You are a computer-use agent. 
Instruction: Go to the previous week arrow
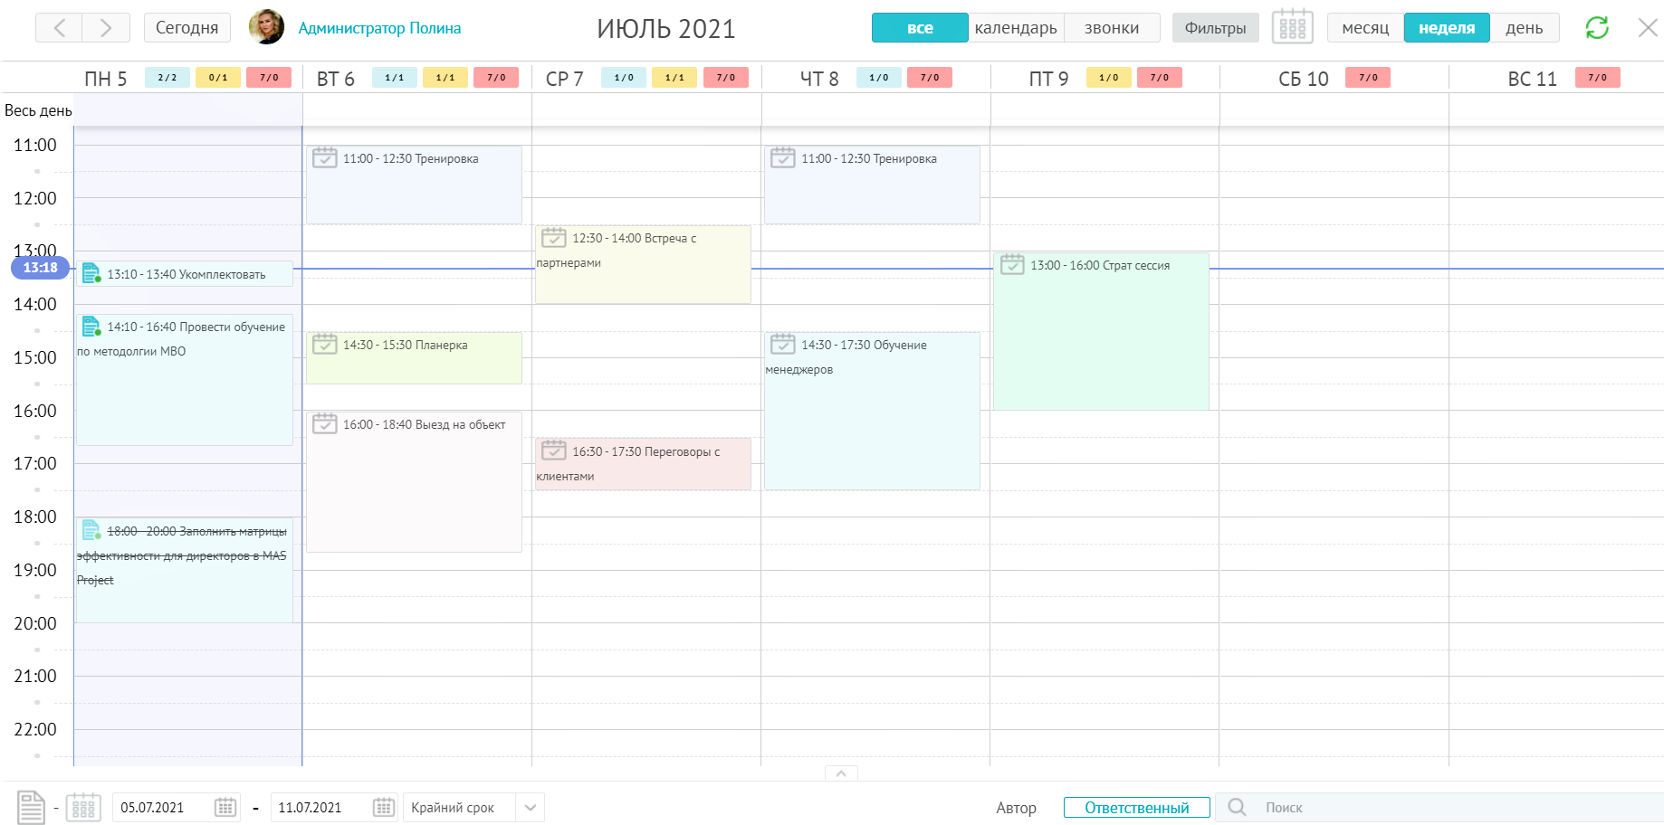click(59, 28)
